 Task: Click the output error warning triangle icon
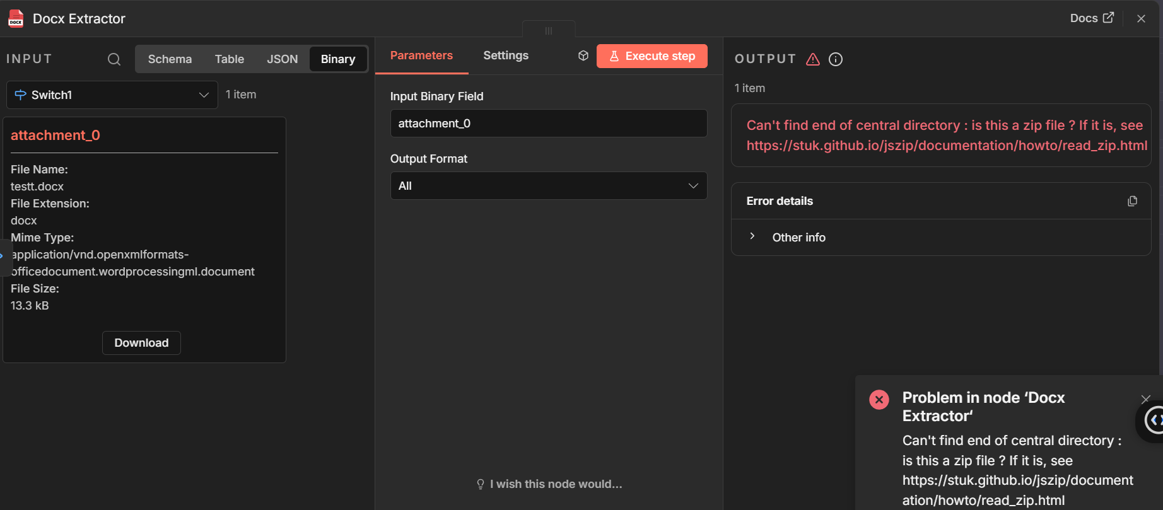813,59
